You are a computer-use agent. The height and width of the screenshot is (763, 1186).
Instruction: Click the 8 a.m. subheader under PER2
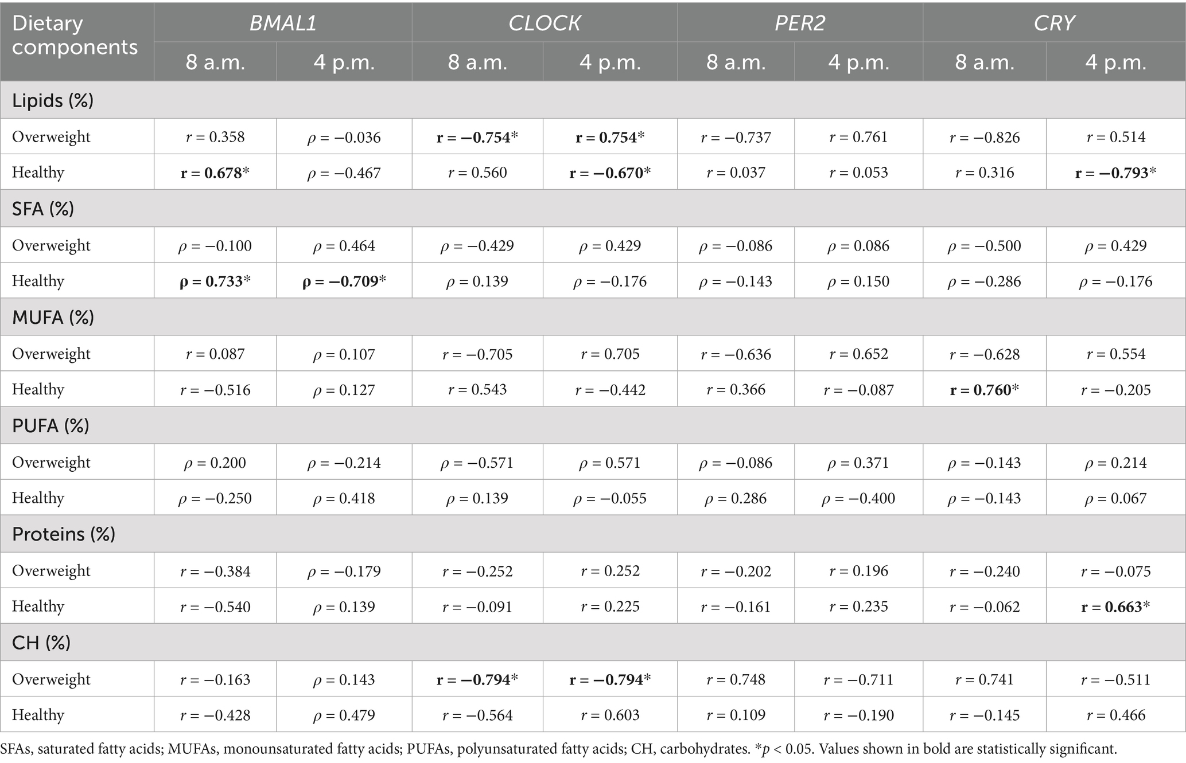coord(736,62)
